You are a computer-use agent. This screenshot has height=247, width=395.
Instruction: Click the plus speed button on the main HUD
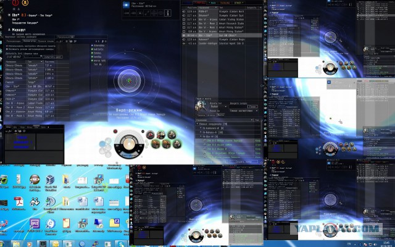[x=138, y=151]
